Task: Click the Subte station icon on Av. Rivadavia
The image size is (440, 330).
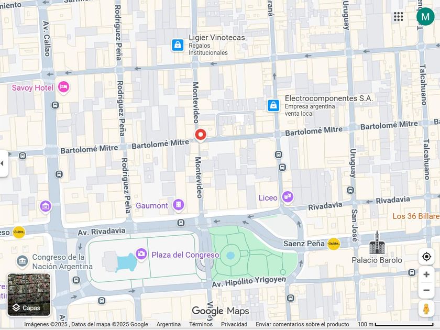Action: click(19, 232)
